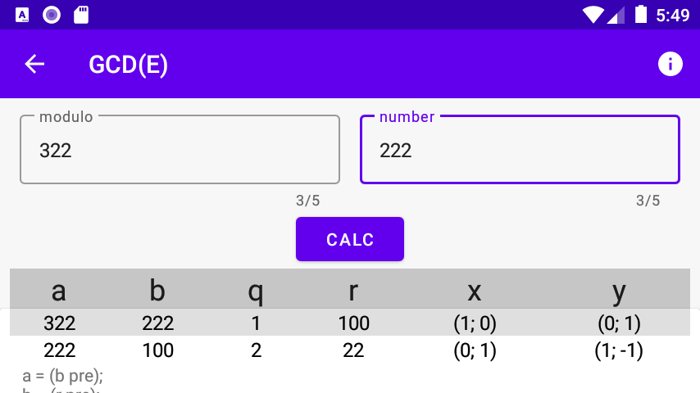700x393 pixels.
Task: Focus the modulo input field
Action: (180, 150)
